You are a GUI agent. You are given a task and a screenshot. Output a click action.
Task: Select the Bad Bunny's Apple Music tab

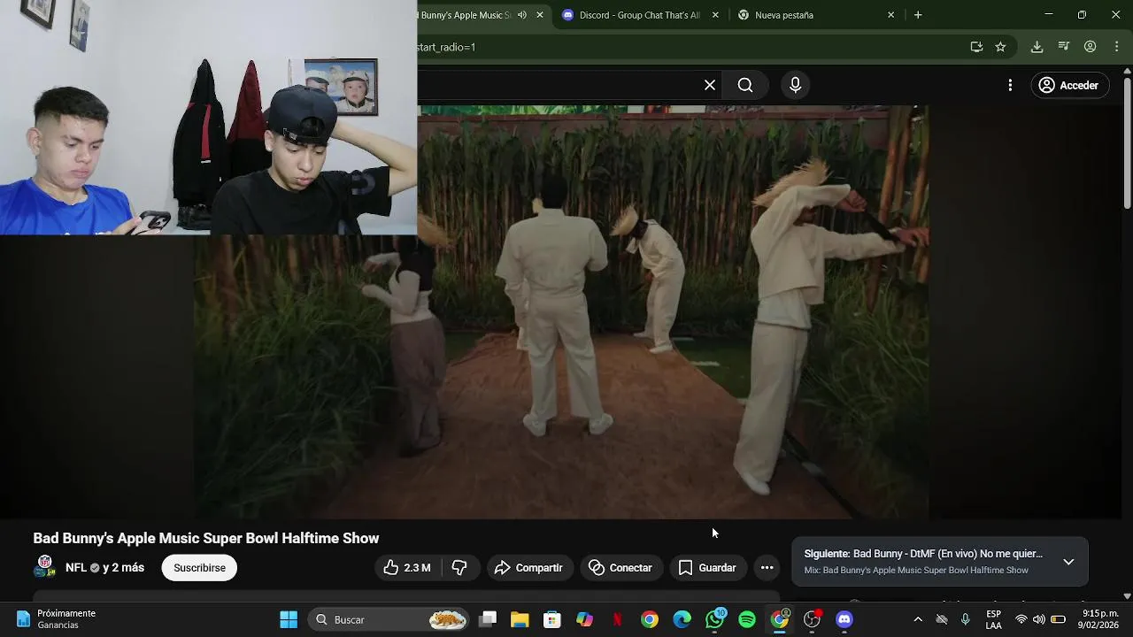coord(465,15)
